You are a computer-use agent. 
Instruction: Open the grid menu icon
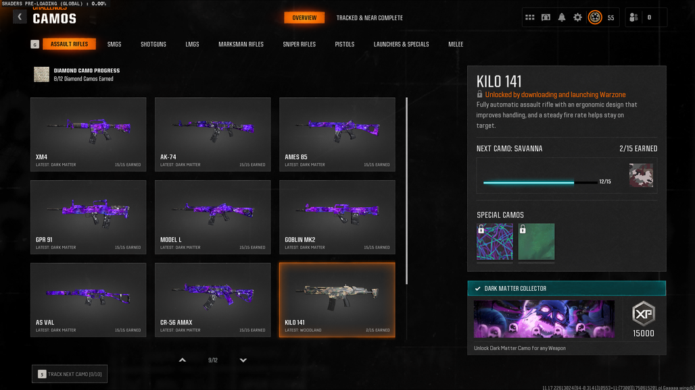(529, 18)
